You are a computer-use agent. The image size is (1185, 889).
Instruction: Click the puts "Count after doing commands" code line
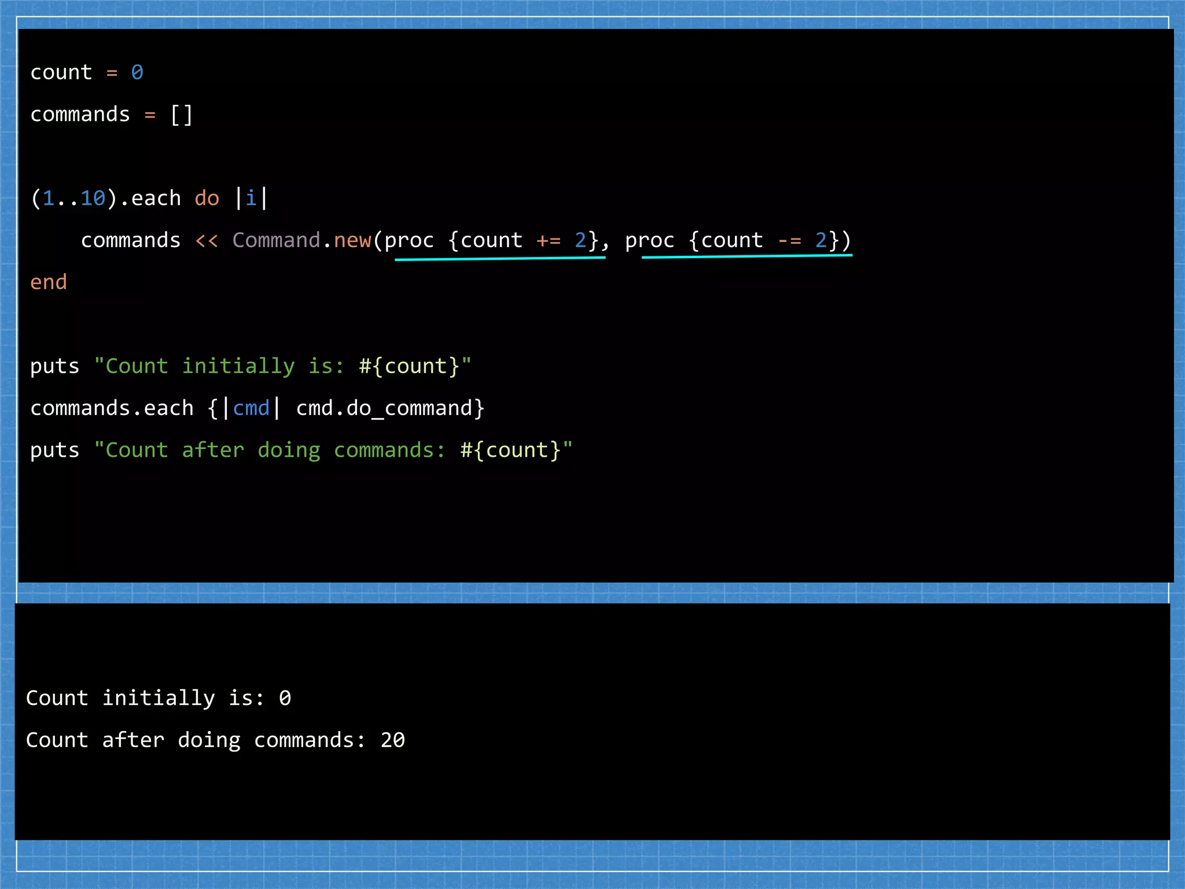[301, 450]
